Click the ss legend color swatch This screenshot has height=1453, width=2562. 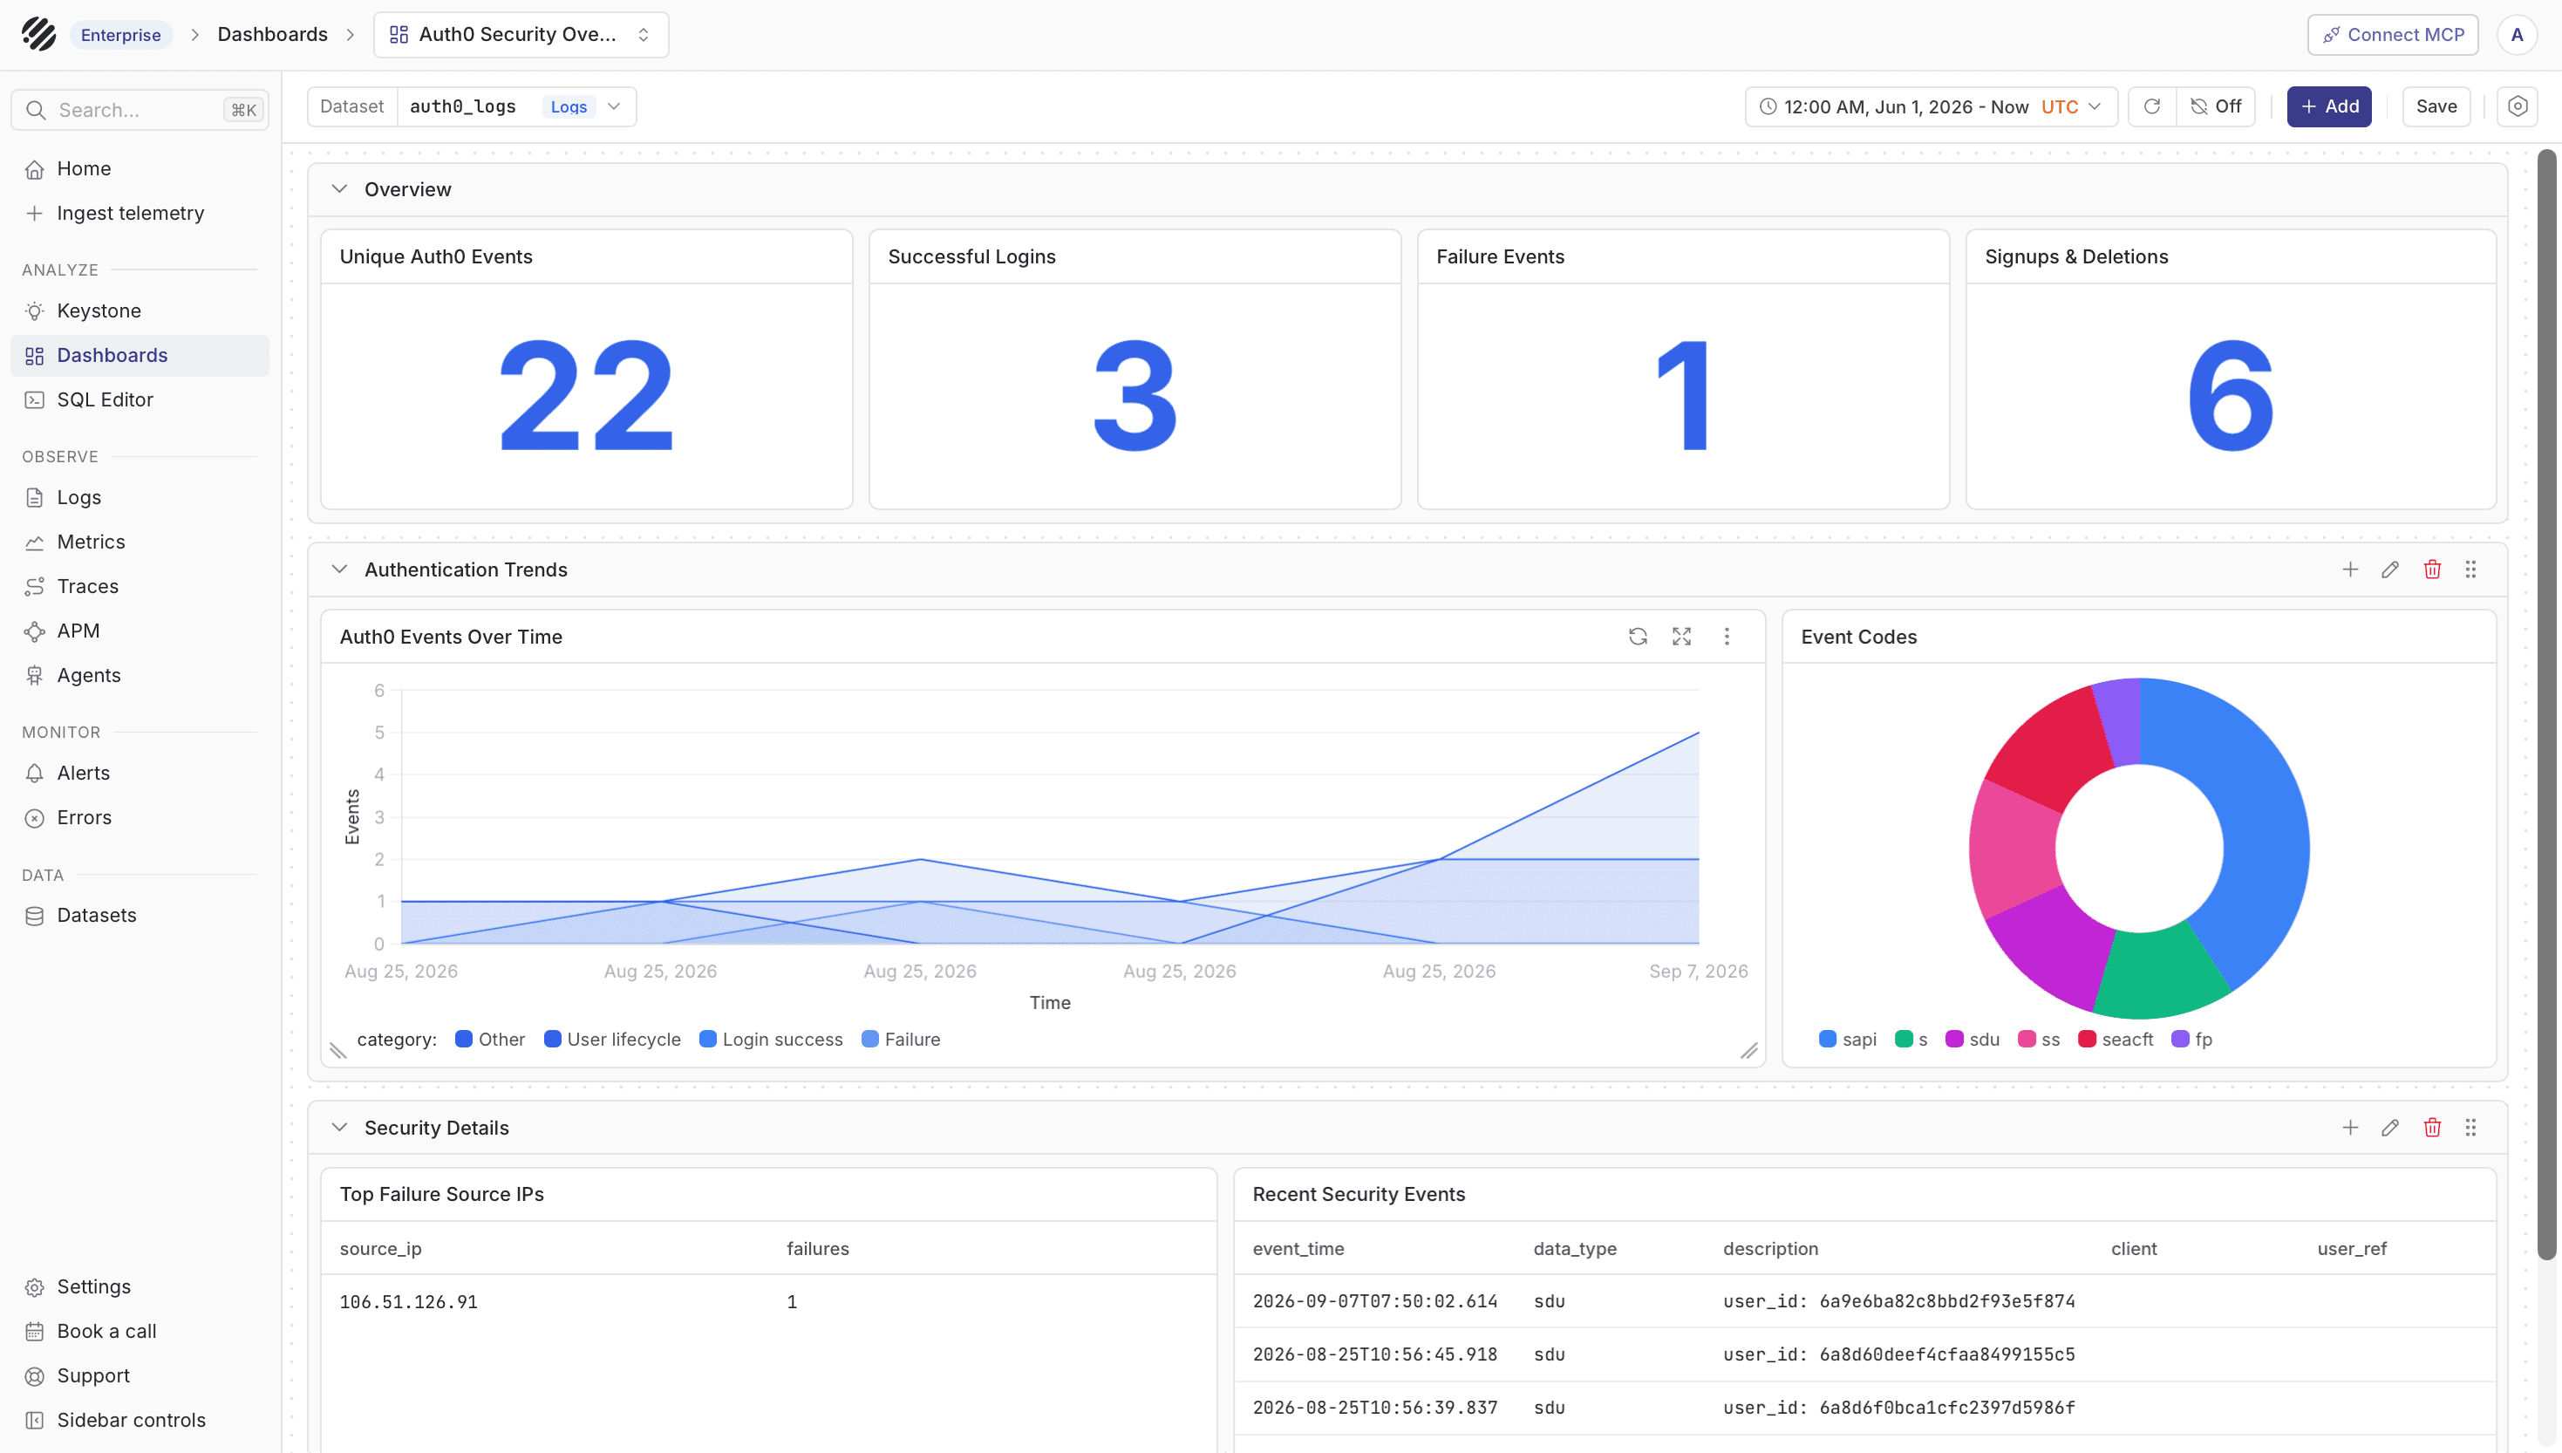[x=2027, y=1039]
